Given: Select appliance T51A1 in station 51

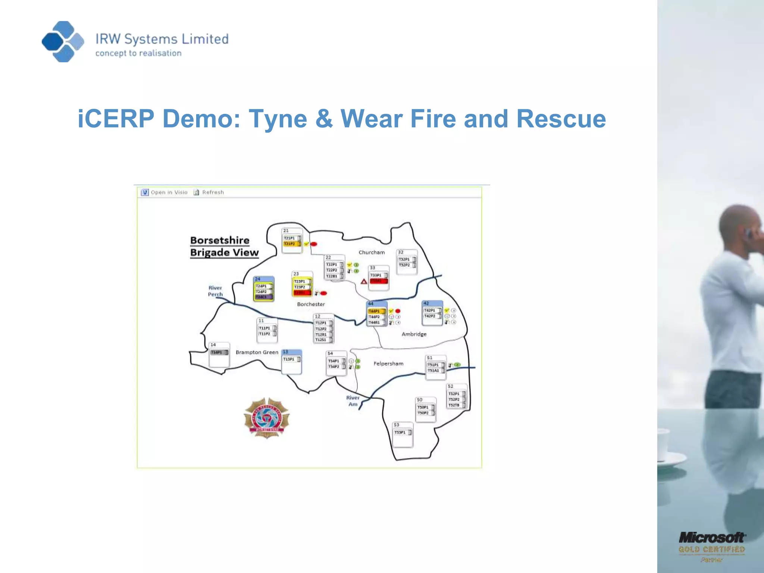Looking at the screenshot, I should tap(436, 371).
